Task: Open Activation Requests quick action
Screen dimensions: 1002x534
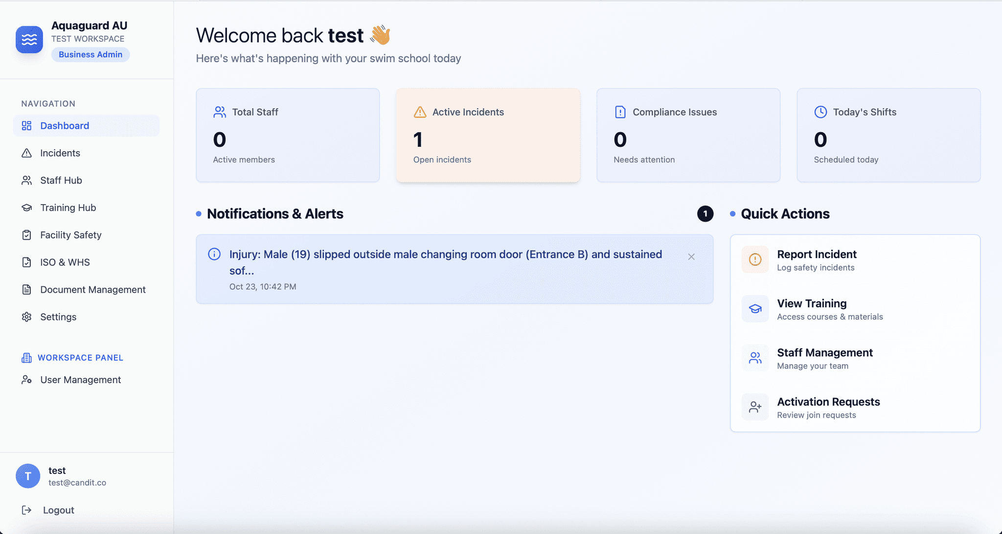Action: (x=855, y=407)
